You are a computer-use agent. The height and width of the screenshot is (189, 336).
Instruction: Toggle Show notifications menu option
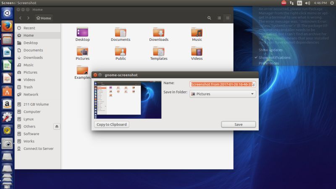[274, 58]
